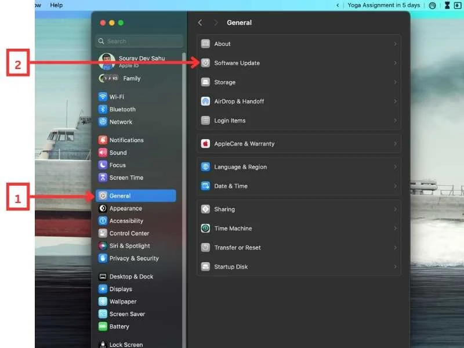Expand the Storage row chevron
Screen dimensions: 464x348
click(x=395, y=82)
